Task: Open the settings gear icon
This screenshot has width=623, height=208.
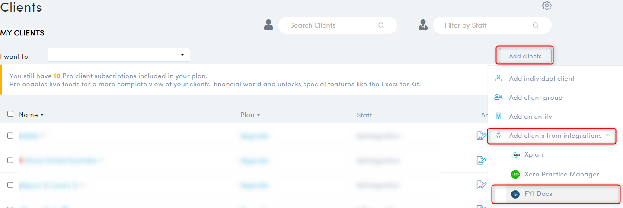Action: 547,6
